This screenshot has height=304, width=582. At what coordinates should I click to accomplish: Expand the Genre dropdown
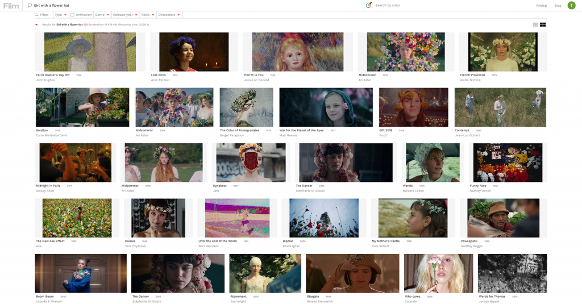click(102, 15)
